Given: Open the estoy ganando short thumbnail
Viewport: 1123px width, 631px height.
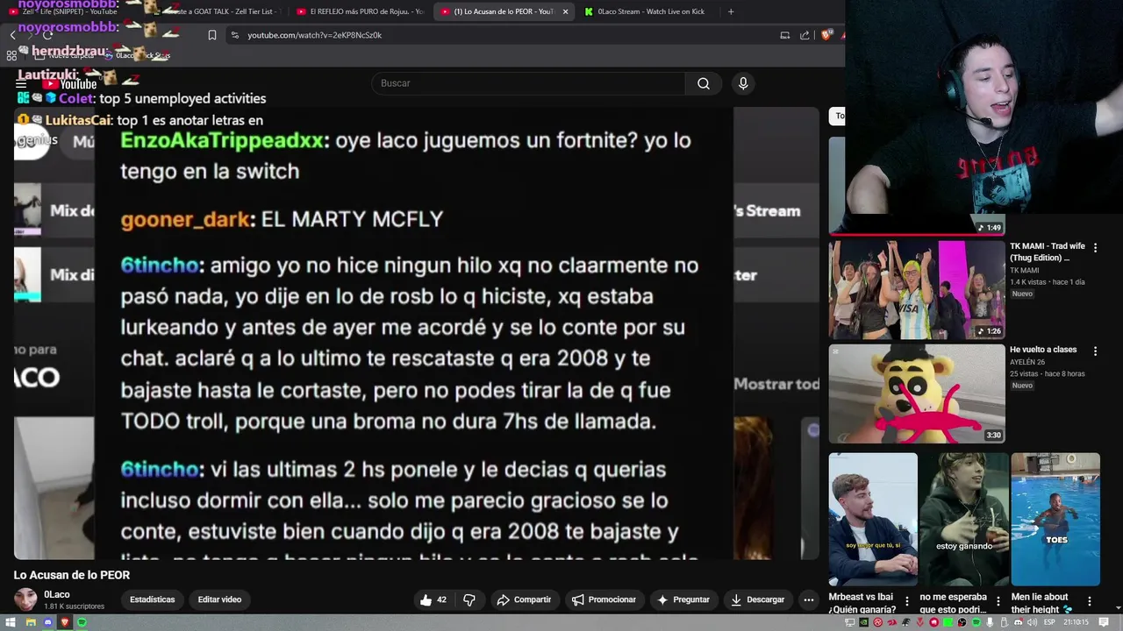Looking at the screenshot, I should [x=964, y=519].
